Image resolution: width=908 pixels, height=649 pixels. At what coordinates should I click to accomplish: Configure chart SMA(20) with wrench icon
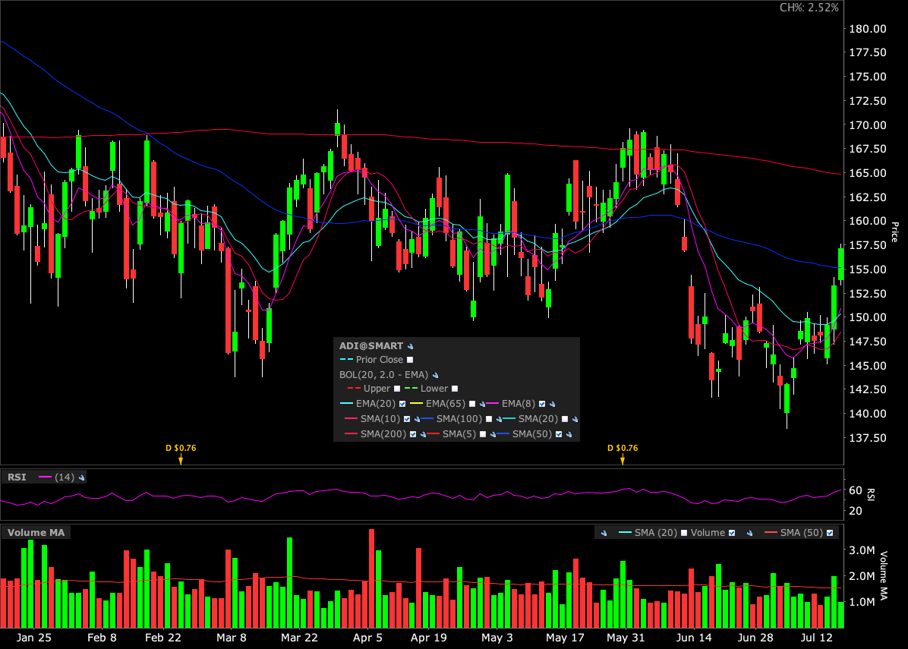point(575,419)
